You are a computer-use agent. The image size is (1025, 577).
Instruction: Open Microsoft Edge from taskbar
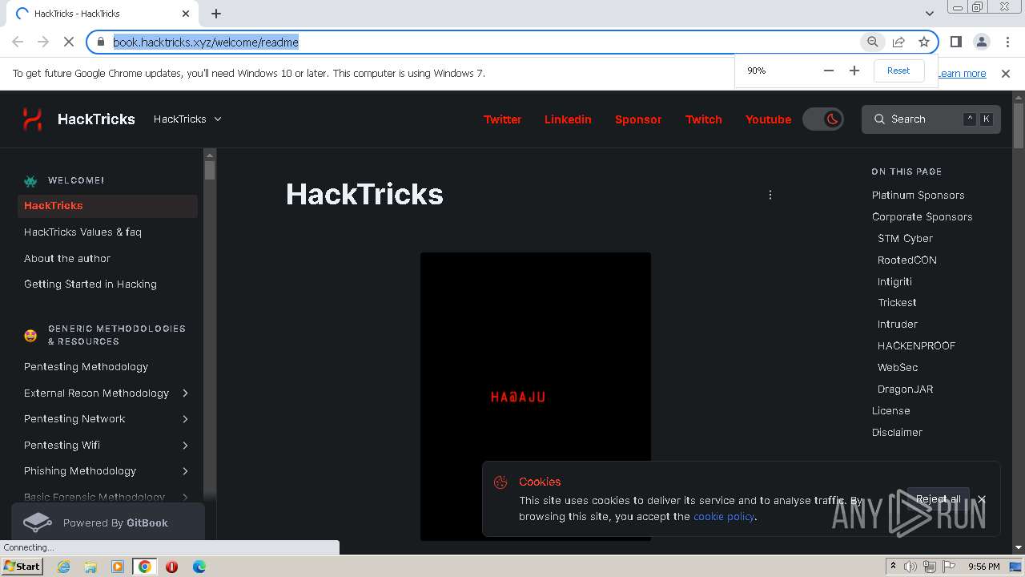[199, 567]
